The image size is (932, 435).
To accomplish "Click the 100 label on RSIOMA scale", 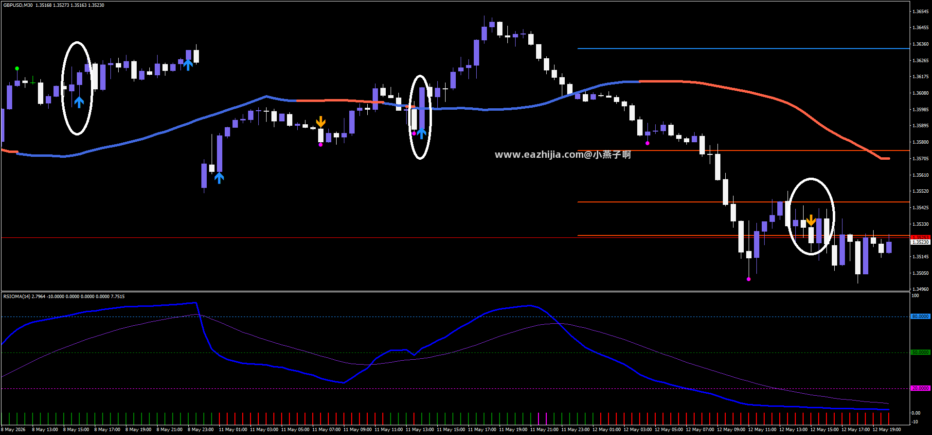I will [x=915, y=296].
